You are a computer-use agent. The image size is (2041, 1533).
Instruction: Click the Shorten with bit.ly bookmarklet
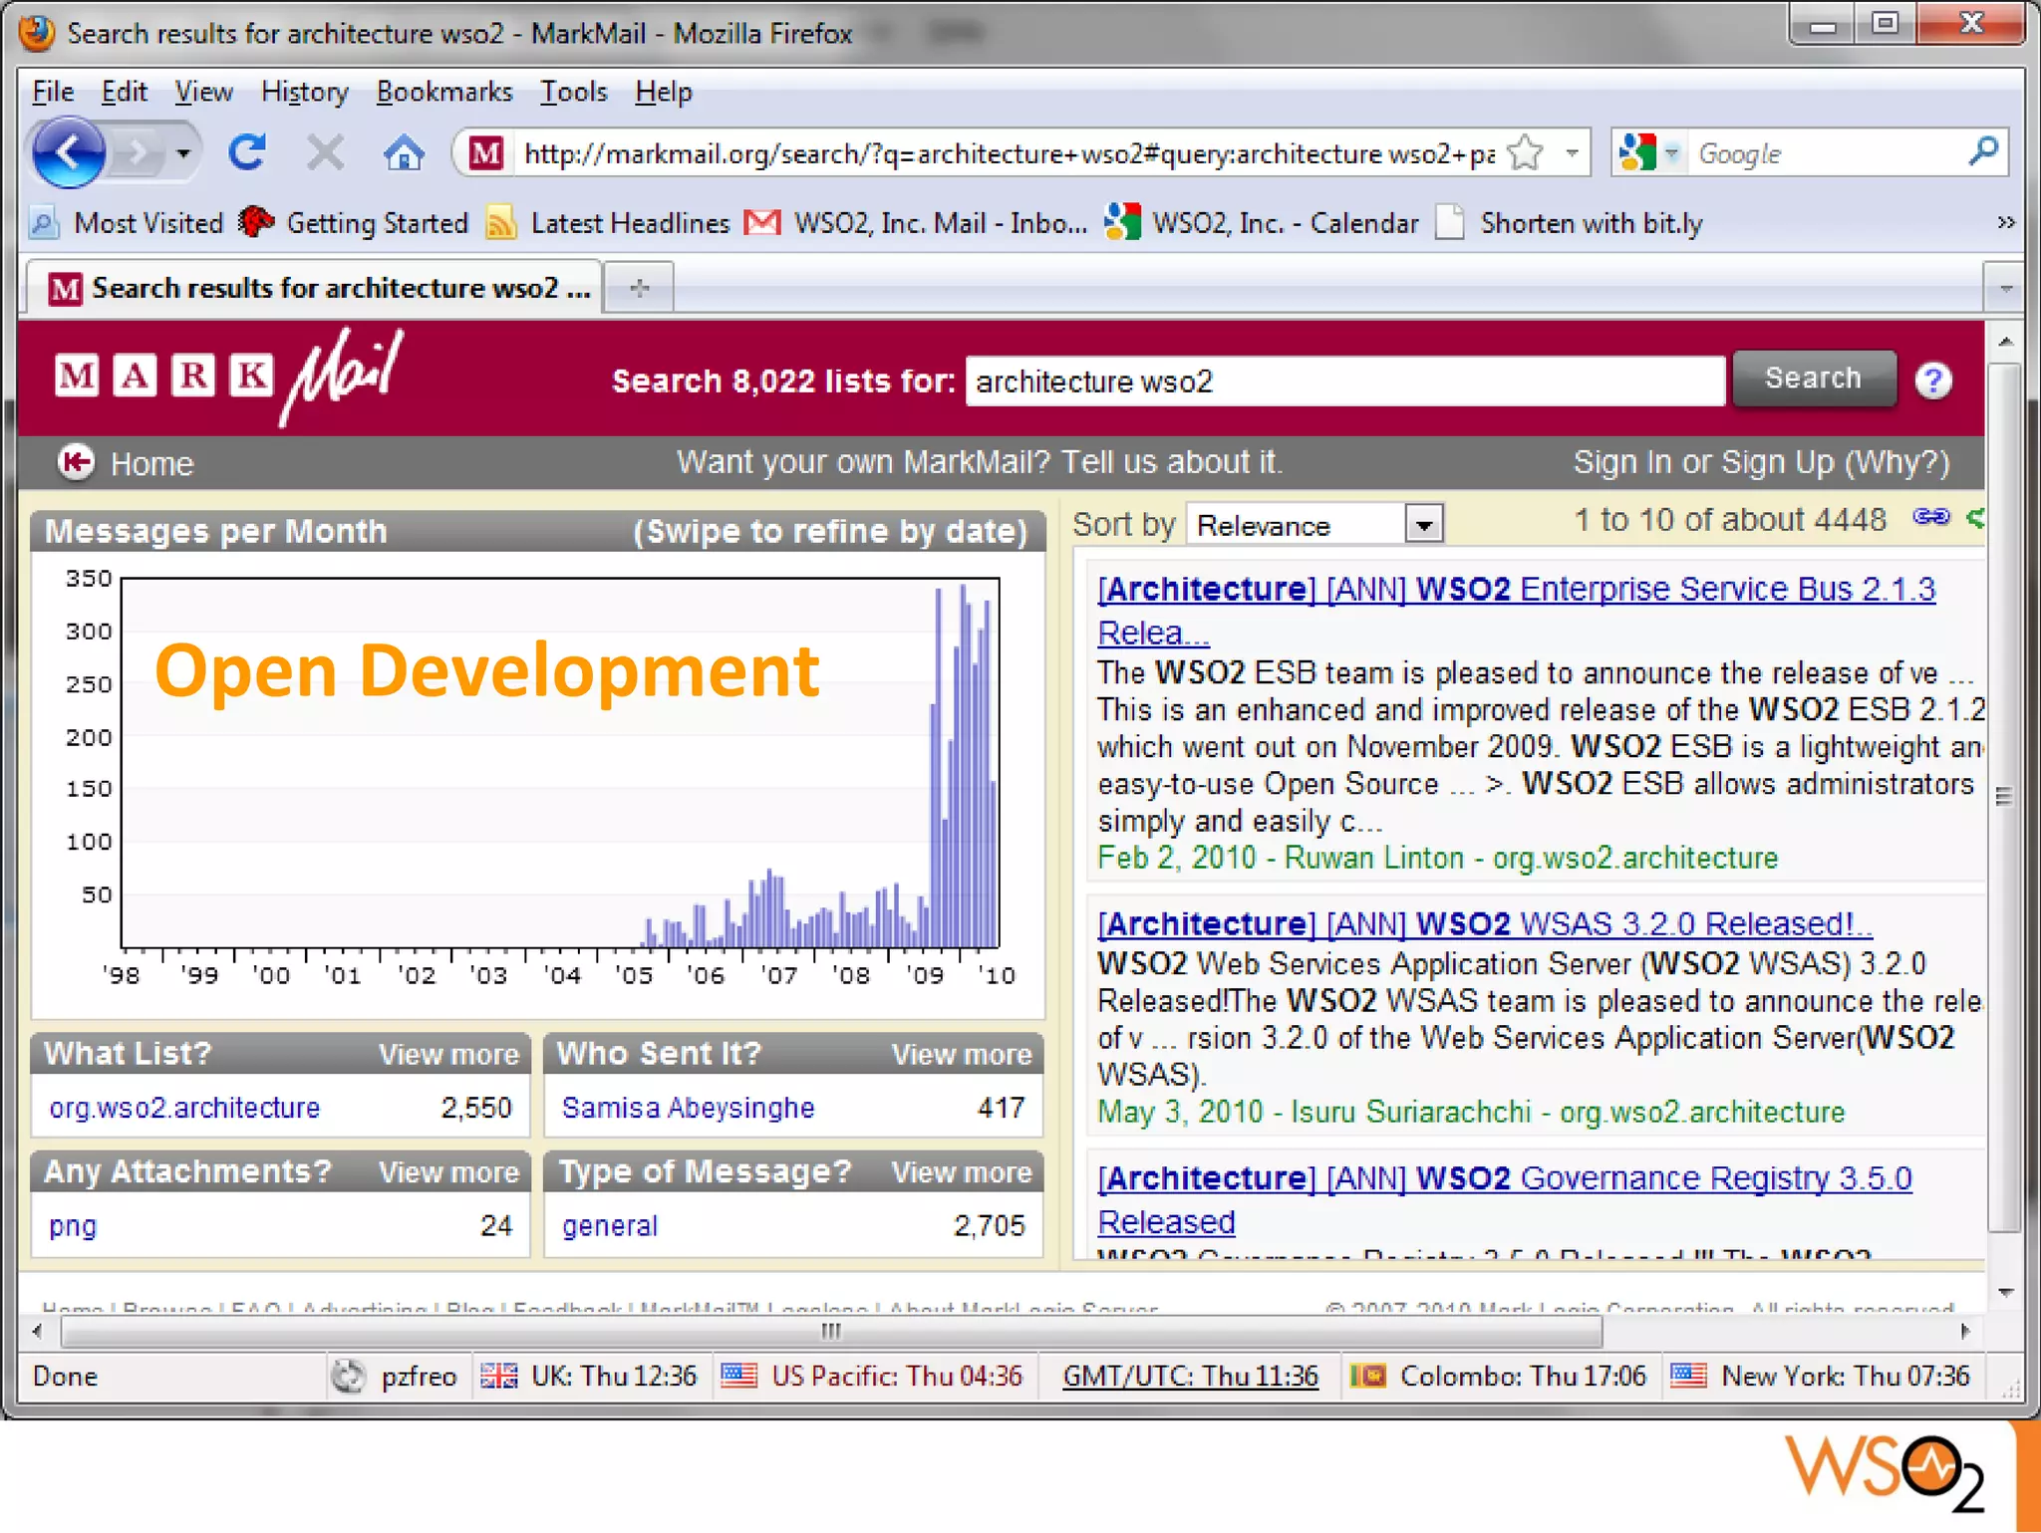(x=1571, y=223)
